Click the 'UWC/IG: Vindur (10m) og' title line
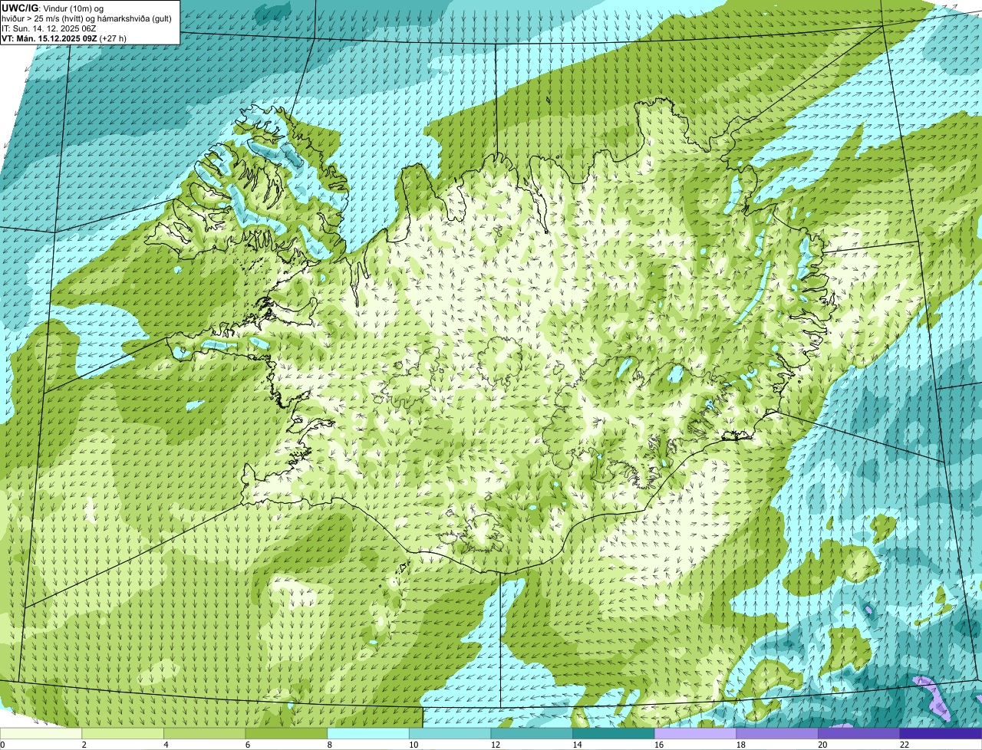Image resolution: width=982 pixels, height=750 pixels. (x=53, y=8)
